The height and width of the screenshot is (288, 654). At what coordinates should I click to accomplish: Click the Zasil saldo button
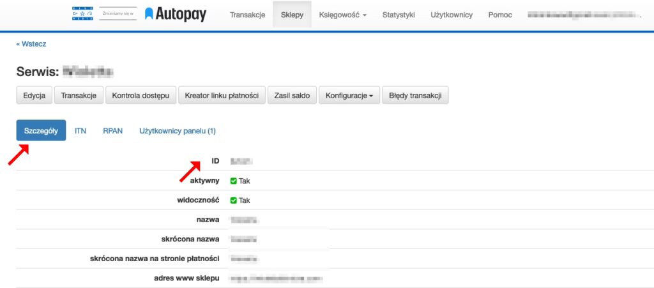tap(292, 96)
